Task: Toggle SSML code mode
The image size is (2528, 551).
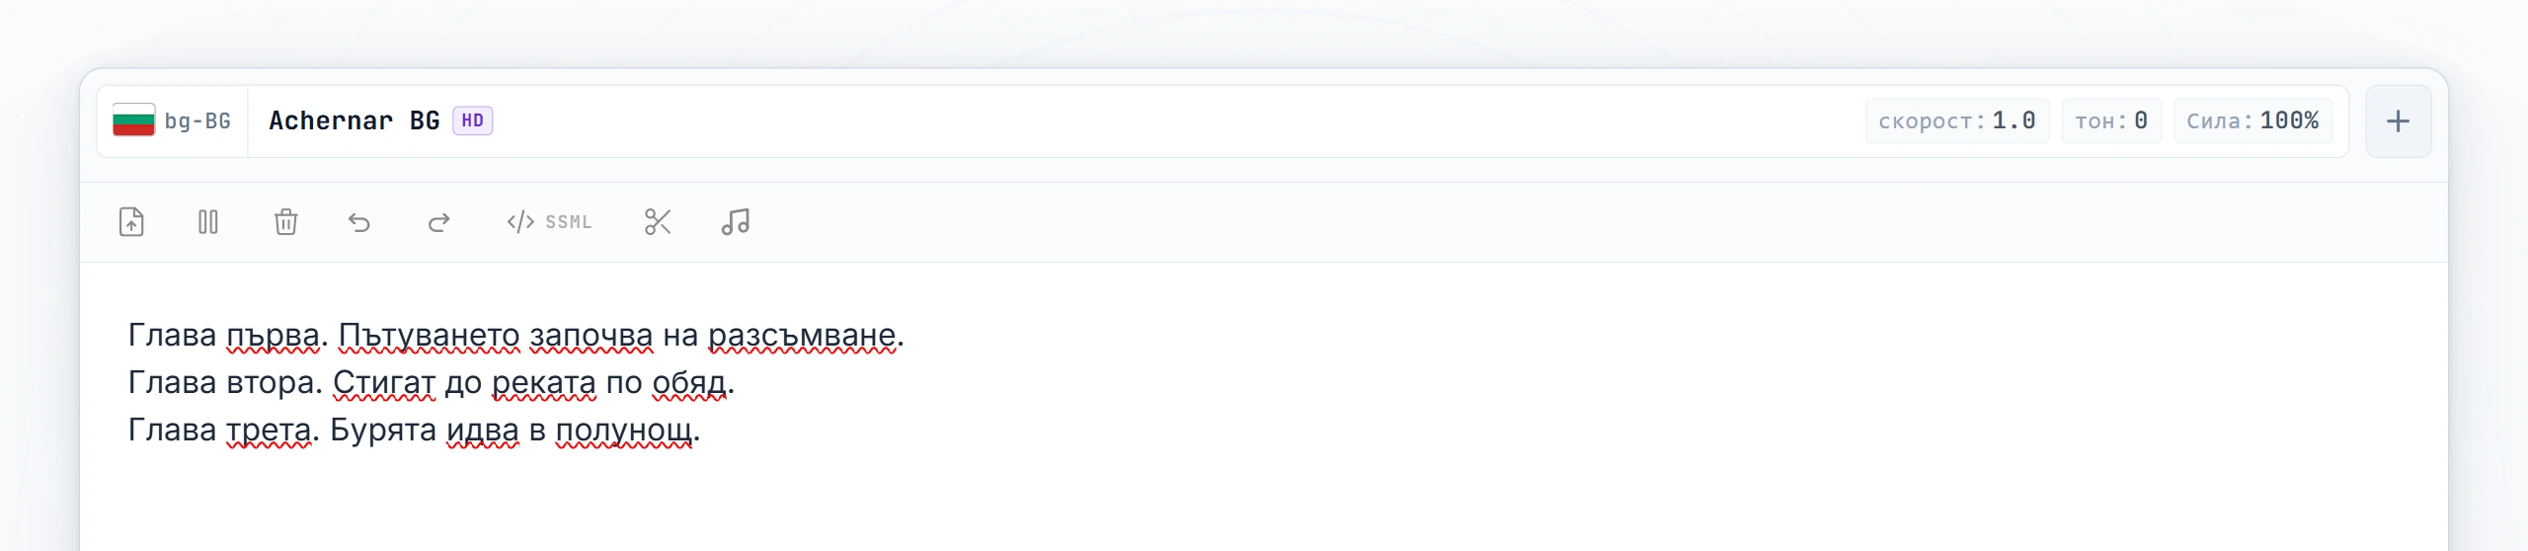Action: click(549, 222)
